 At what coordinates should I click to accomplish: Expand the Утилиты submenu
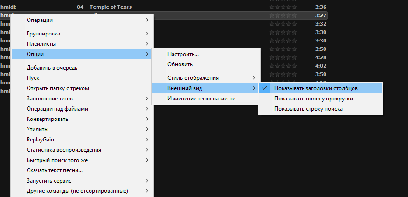pyautogui.click(x=82, y=129)
